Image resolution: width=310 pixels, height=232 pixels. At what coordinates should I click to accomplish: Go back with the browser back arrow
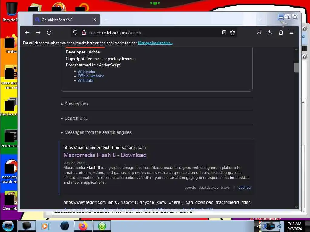tap(27, 33)
